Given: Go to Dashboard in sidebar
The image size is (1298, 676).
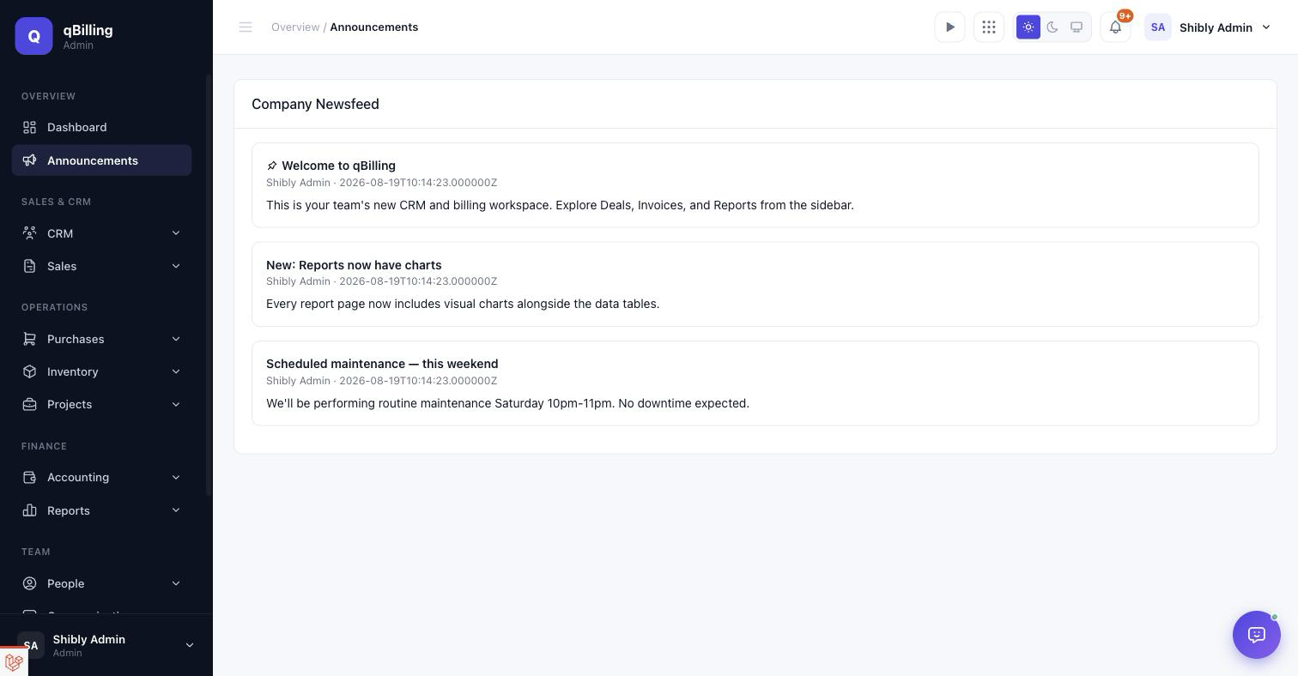Looking at the screenshot, I should pyautogui.click(x=101, y=127).
